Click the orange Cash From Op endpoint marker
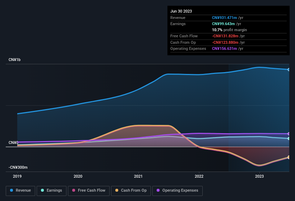Viewport: 295px width, 201px height. (289, 157)
